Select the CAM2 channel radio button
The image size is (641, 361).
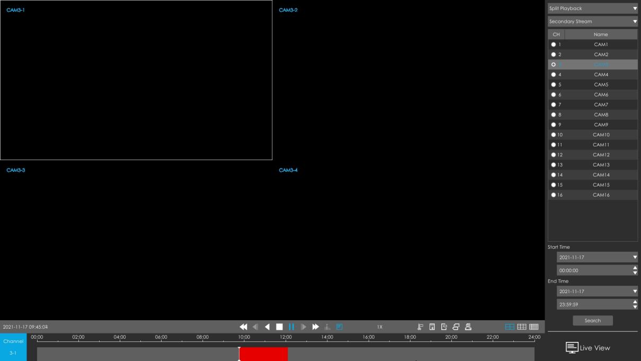pyautogui.click(x=554, y=55)
